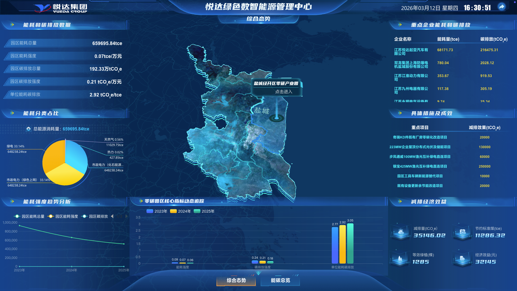Click the 经济效益 coins icon
The width and height of the screenshot is (517, 291).
tap(462, 259)
